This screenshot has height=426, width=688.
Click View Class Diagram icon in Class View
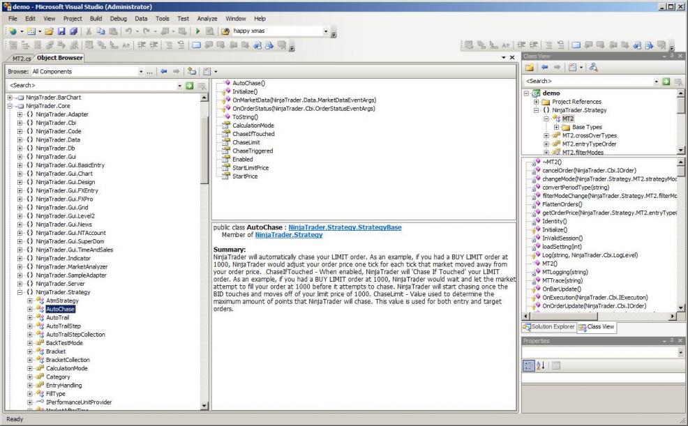click(594, 68)
